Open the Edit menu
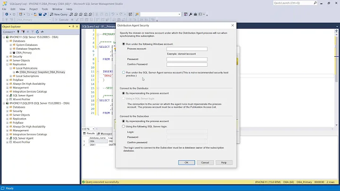 coord(13,9)
